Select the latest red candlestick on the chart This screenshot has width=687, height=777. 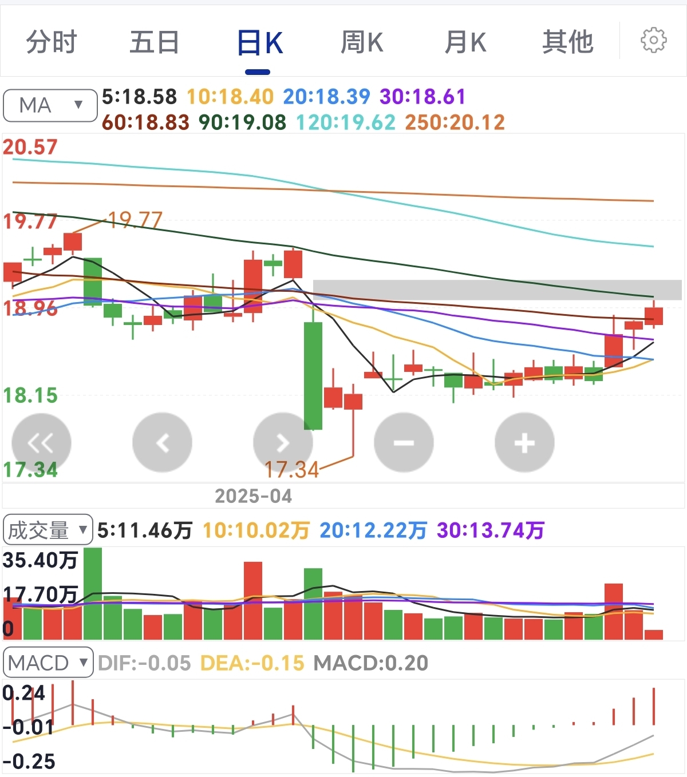(653, 316)
